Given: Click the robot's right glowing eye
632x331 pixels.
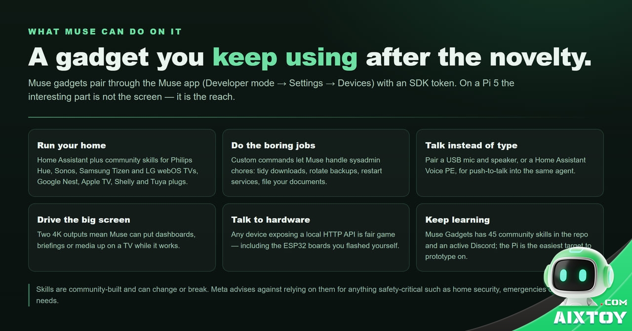Looking at the screenshot, I should click(x=583, y=275).
